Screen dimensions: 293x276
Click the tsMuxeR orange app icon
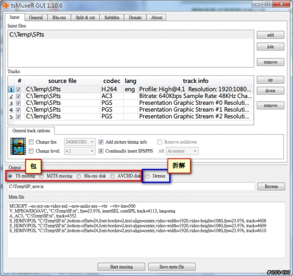[x=6, y=5]
